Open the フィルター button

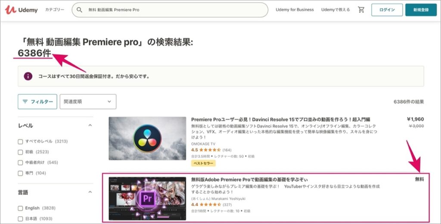tap(37, 102)
